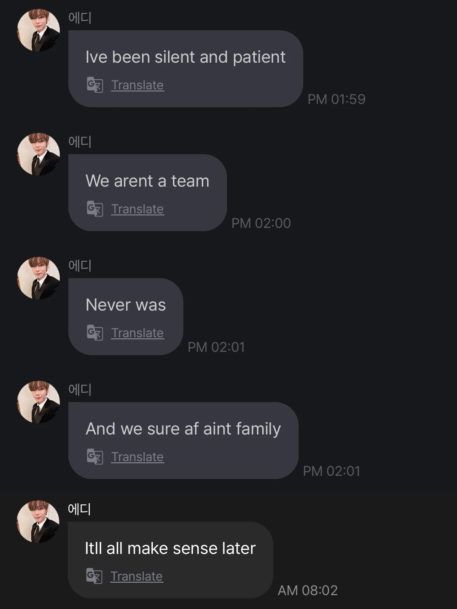The image size is (457, 609).
Task: Click the Google Translate icon under "Never was"
Action: tap(95, 333)
